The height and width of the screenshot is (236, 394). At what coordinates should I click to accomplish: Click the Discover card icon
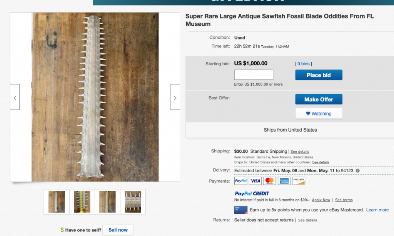(x=299, y=181)
